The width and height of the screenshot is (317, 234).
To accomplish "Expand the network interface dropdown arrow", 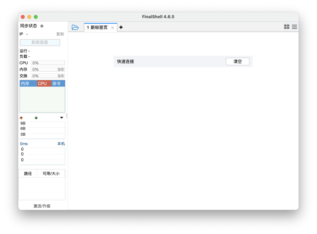I will pos(62,118).
